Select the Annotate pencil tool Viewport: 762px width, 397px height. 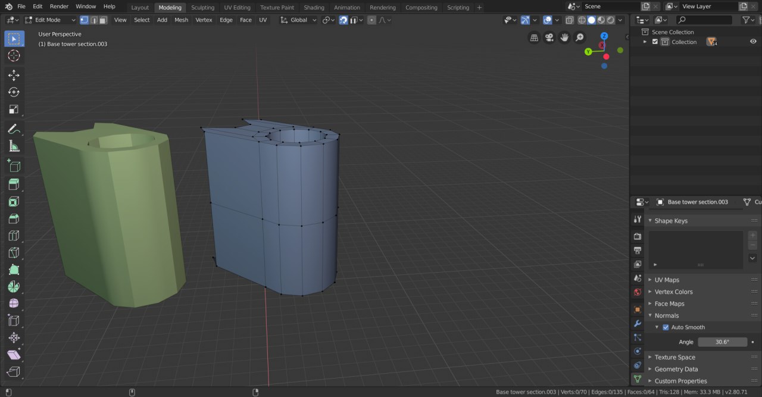pyautogui.click(x=14, y=129)
